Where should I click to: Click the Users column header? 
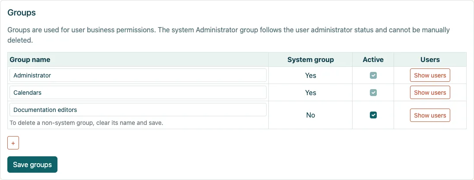pos(430,60)
